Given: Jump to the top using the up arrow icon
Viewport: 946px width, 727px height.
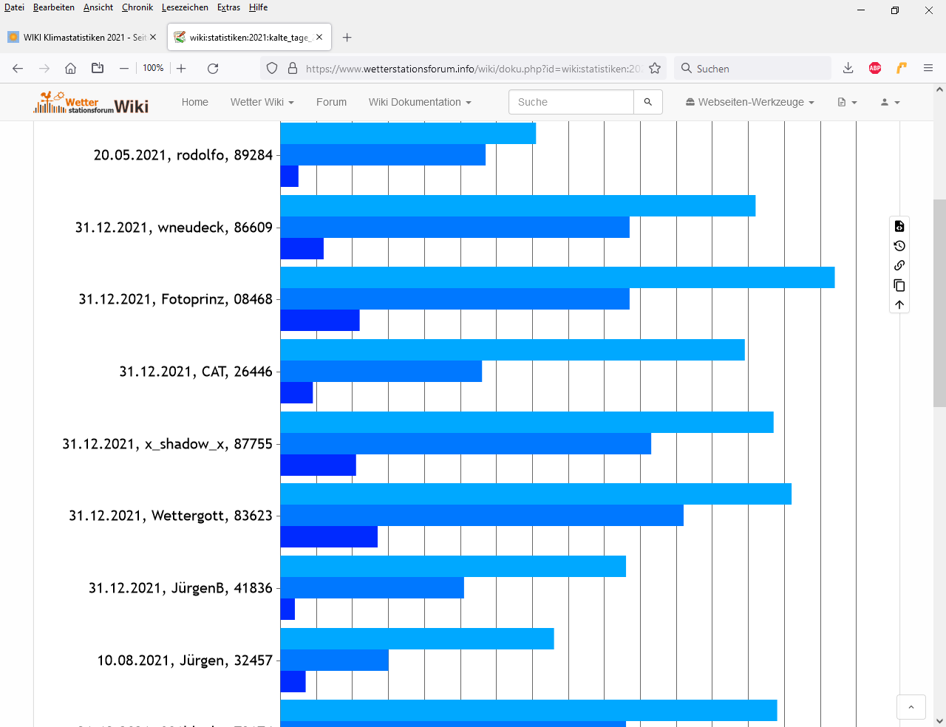Looking at the screenshot, I should pos(899,304).
